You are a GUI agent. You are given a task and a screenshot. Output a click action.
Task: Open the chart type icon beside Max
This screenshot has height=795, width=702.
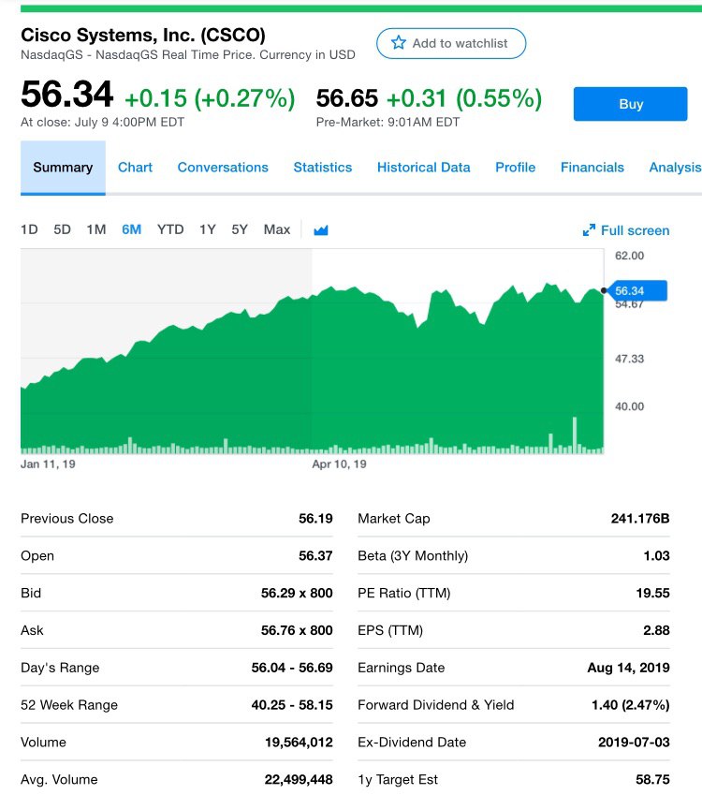(321, 230)
